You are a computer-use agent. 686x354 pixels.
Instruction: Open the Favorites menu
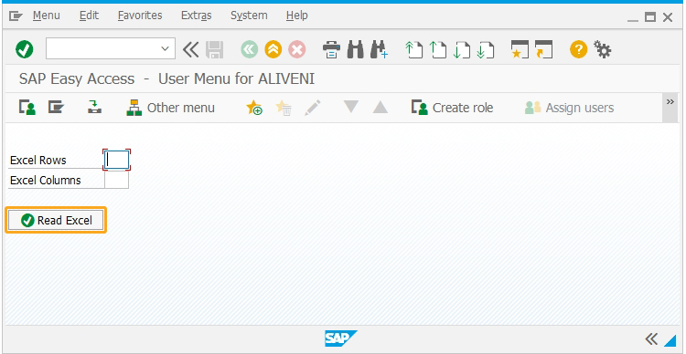point(140,16)
